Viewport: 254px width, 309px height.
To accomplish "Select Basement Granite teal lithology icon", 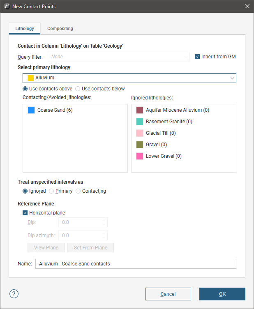I will coord(140,122).
